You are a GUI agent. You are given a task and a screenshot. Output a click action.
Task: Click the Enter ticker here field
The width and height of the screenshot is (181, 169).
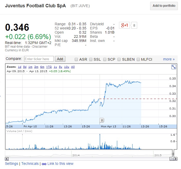(x=39, y=59)
